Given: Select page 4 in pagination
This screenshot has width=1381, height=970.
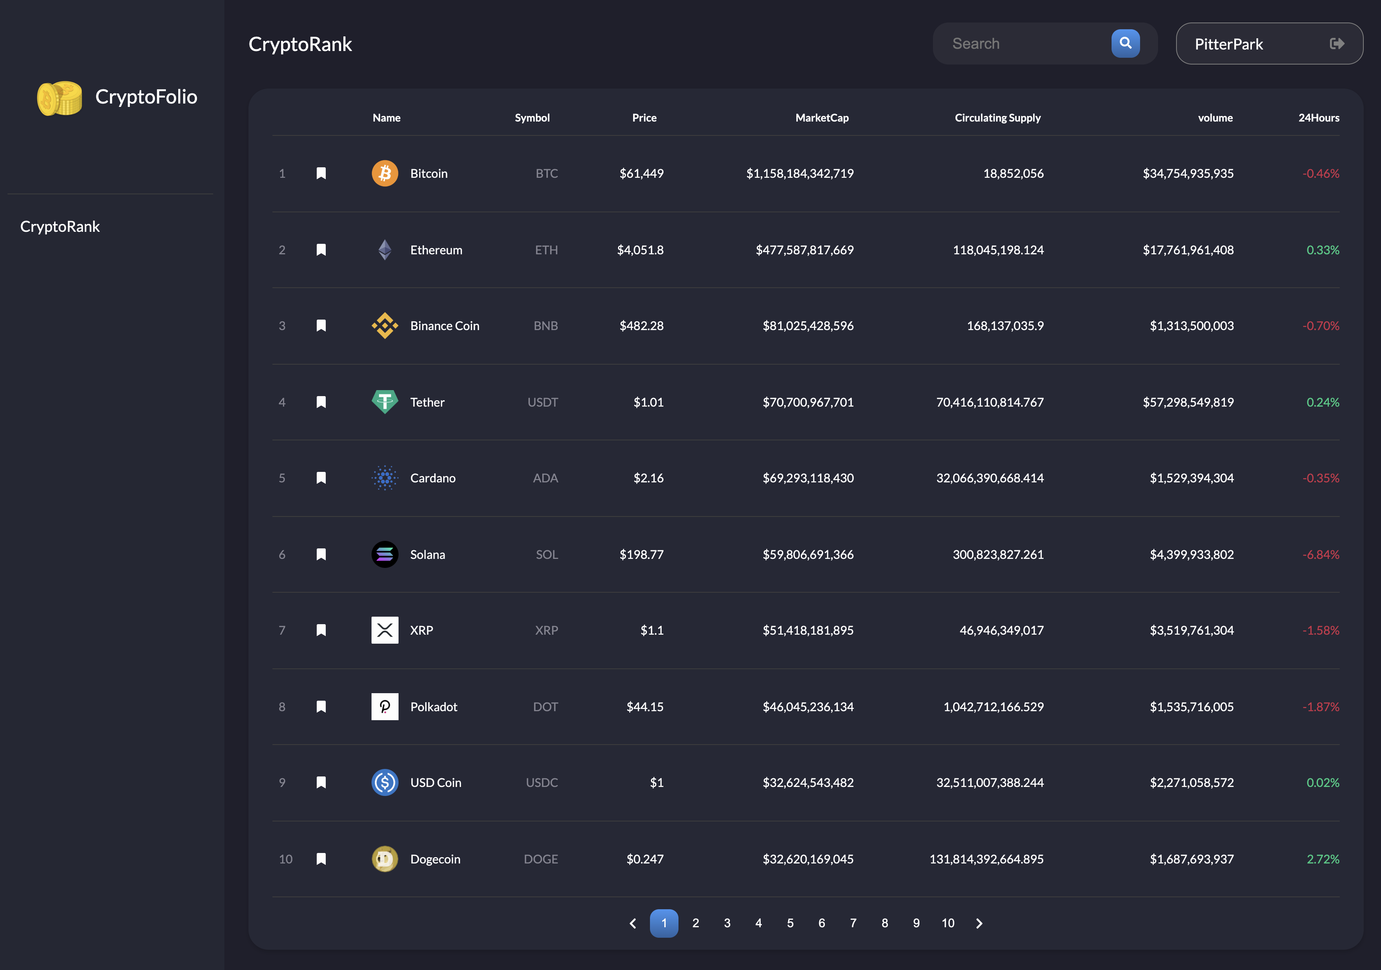Looking at the screenshot, I should coord(758,923).
